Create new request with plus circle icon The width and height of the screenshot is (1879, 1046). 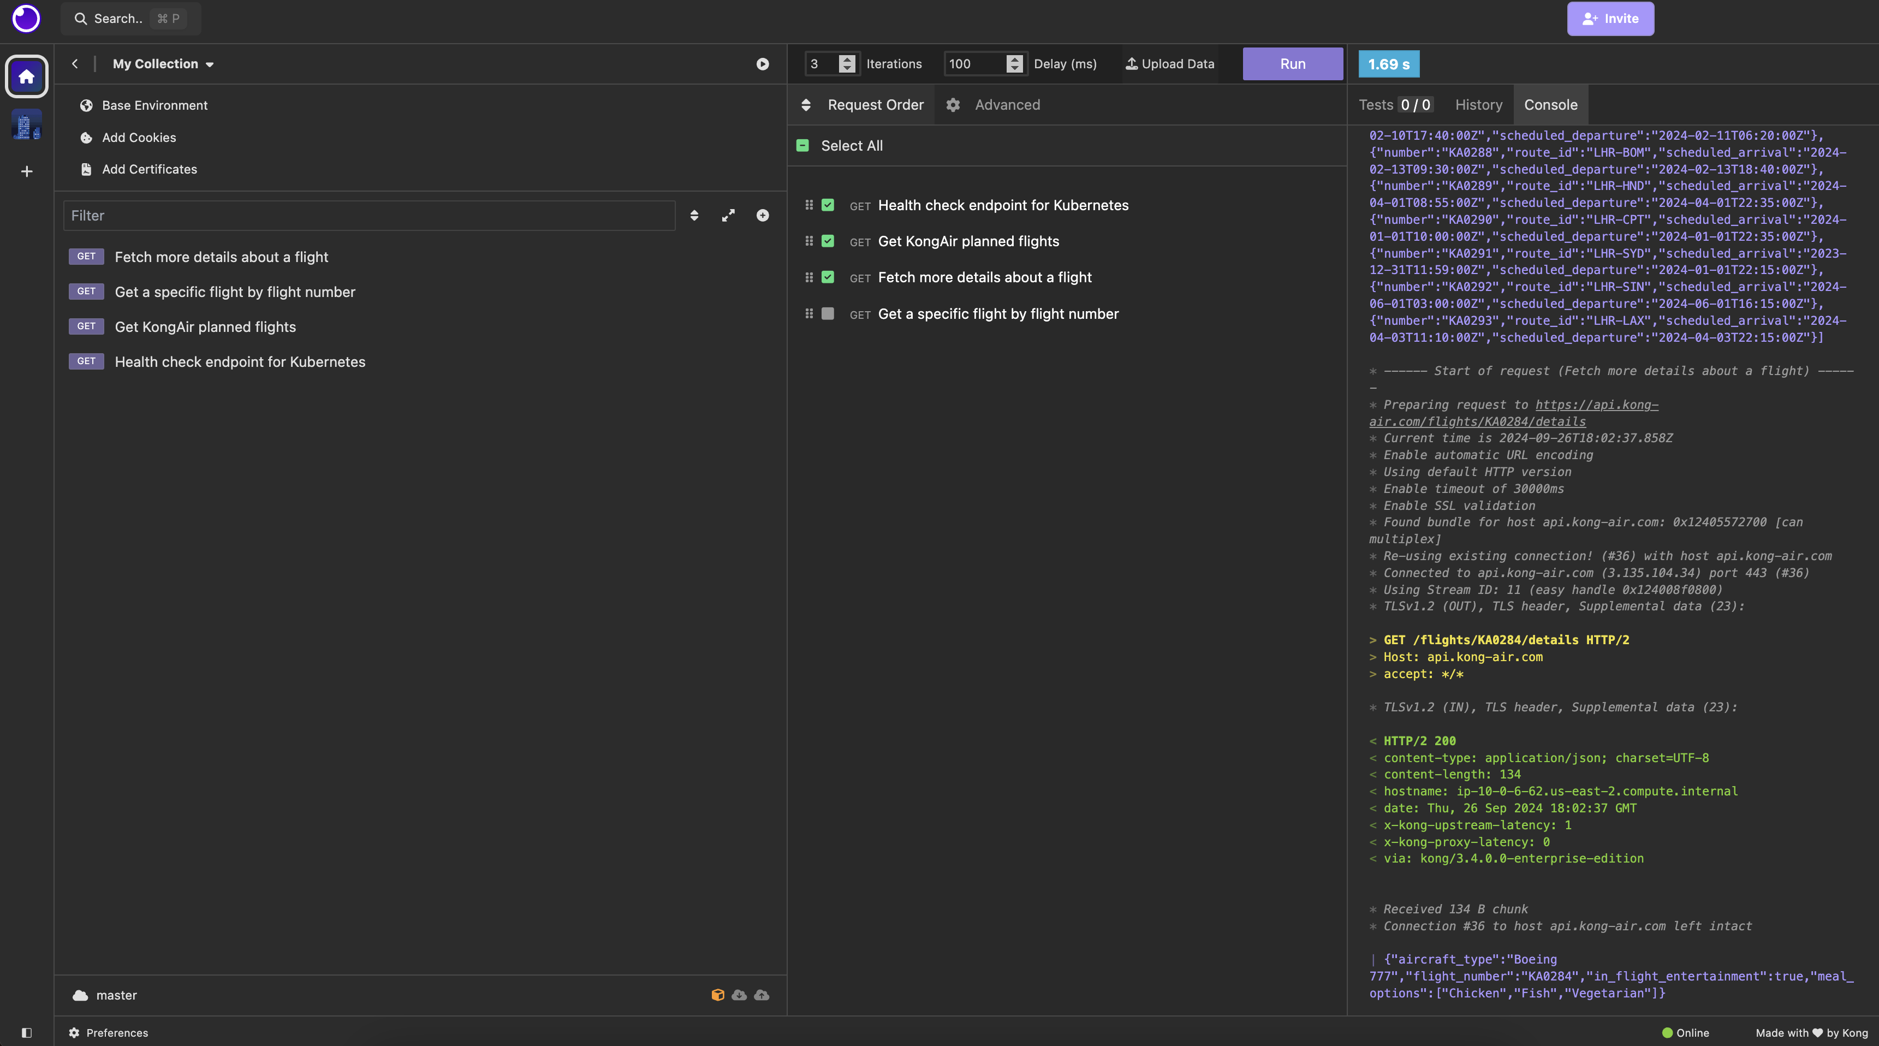[x=762, y=215]
